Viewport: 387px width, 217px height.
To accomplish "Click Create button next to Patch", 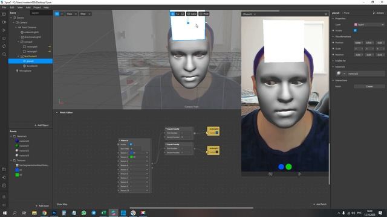I will (x=369, y=86).
